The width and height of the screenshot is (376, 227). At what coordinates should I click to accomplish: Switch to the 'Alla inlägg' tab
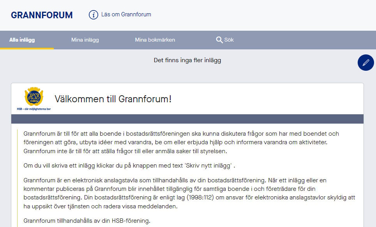(22, 40)
